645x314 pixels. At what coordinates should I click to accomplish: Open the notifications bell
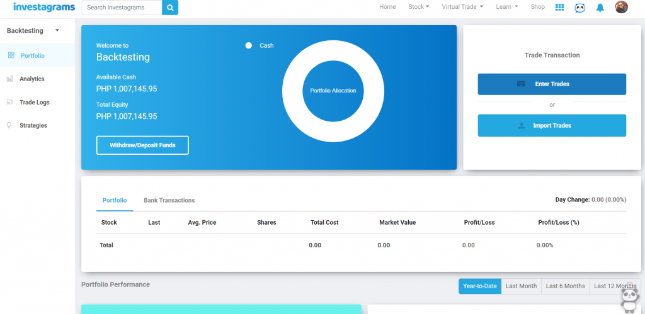(x=600, y=8)
